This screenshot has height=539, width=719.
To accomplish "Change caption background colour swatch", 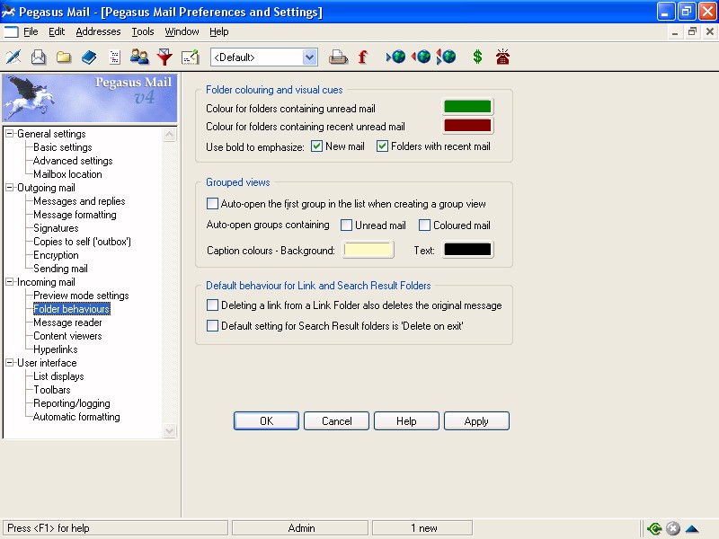I will click(x=368, y=250).
